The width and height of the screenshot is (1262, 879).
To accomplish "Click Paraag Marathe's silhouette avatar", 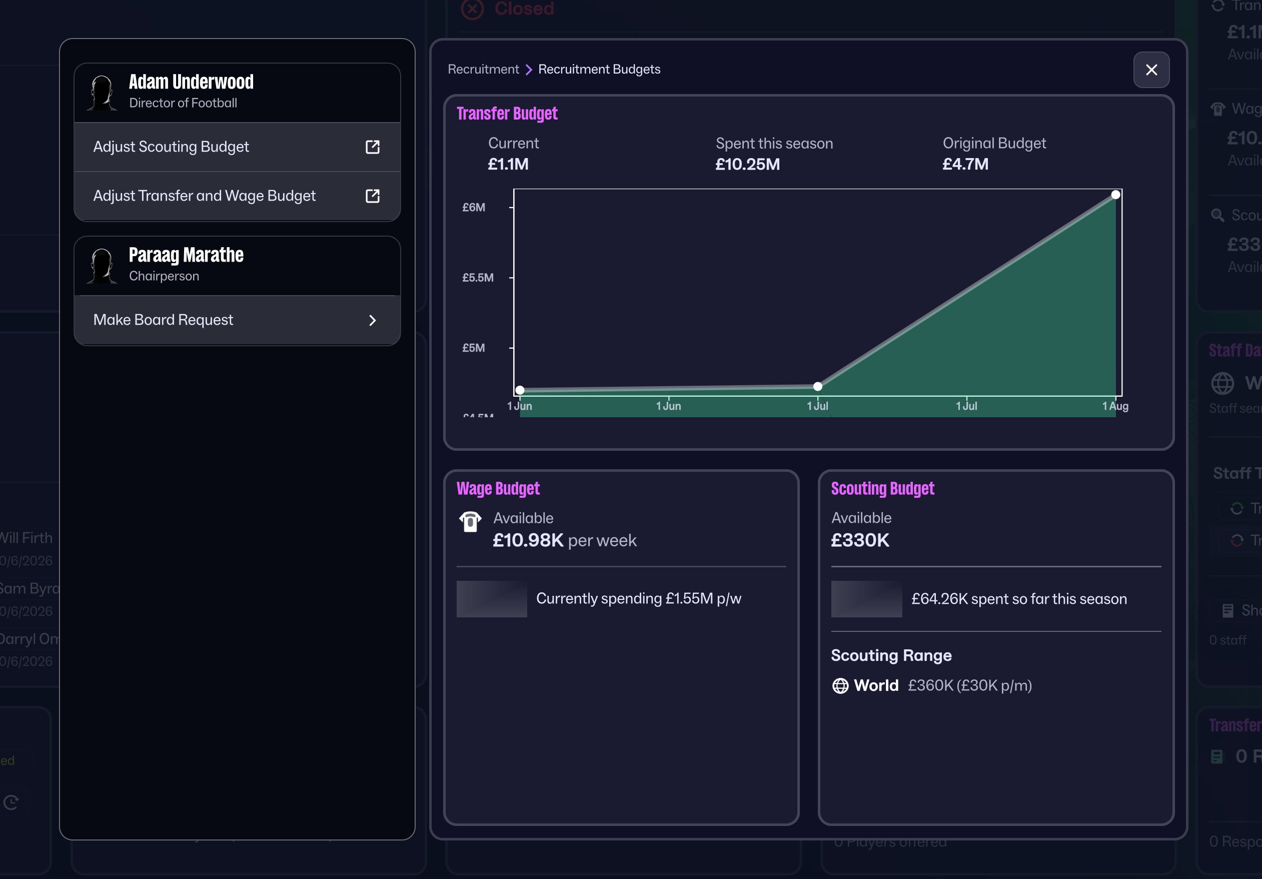I will click(x=102, y=266).
